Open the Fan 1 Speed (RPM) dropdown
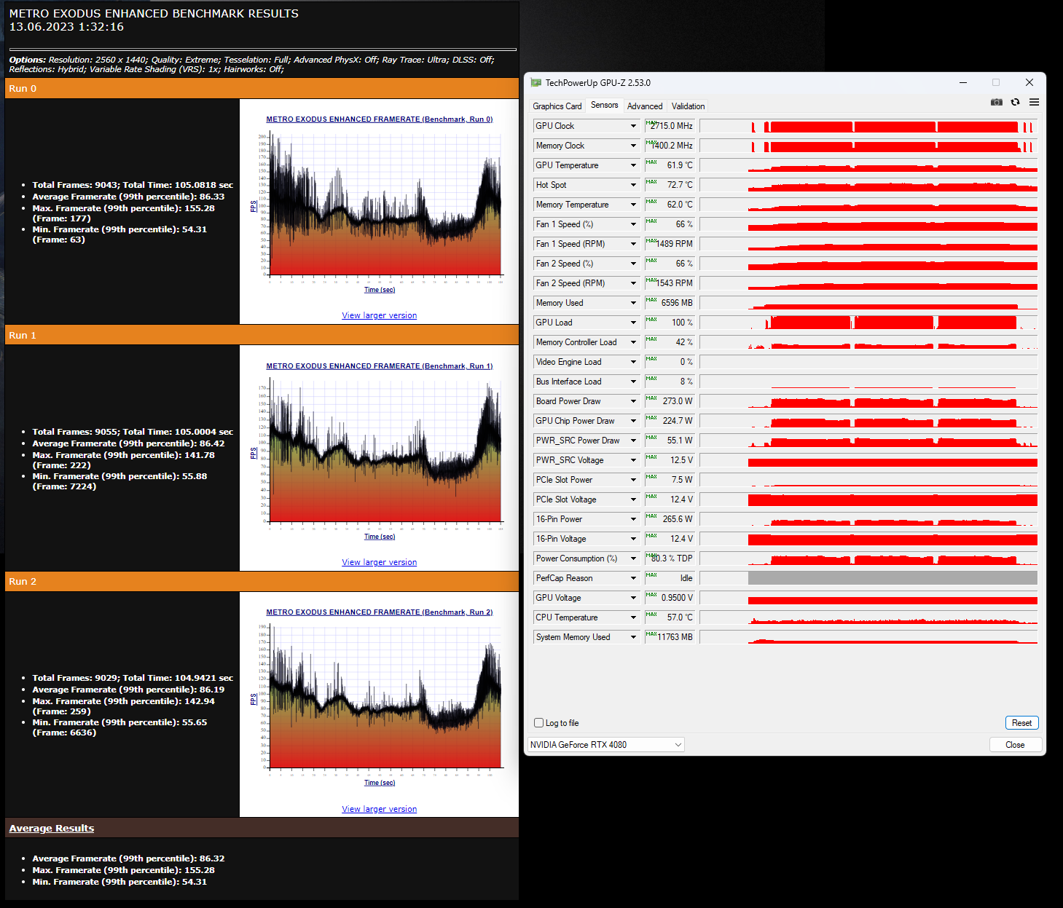 [x=633, y=244]
